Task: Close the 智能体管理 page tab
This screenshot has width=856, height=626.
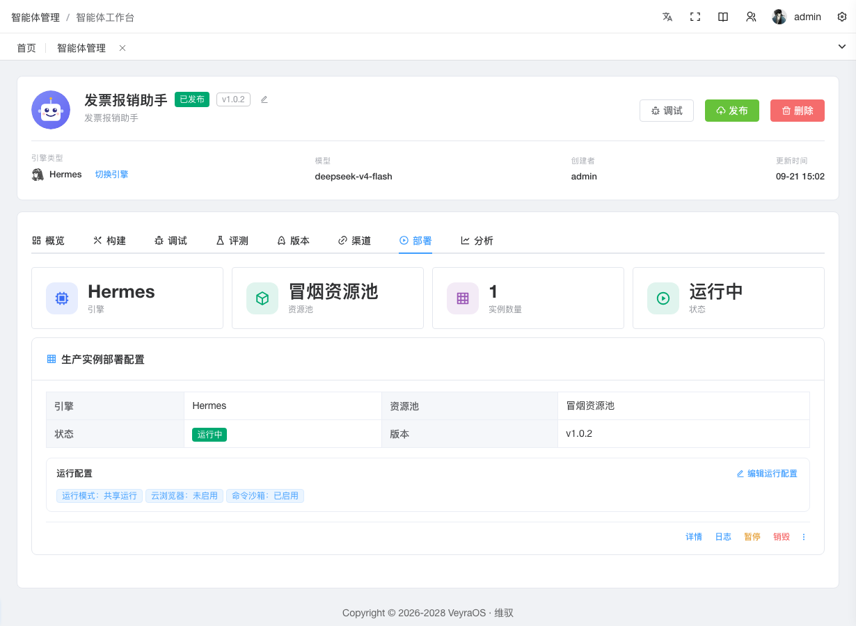Action: (x=122, y=48)
